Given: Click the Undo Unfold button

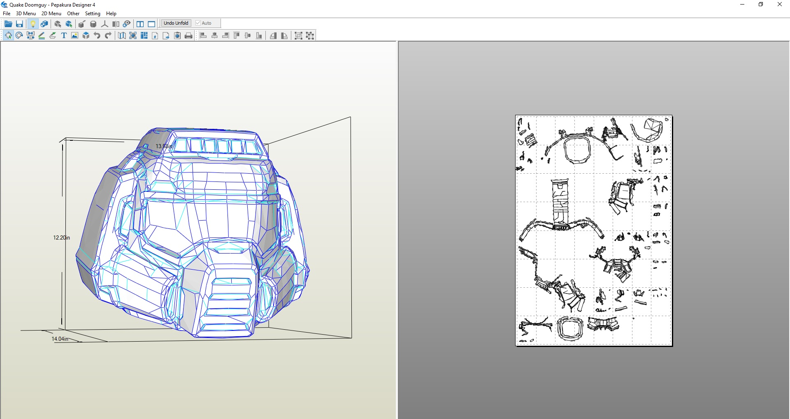Looking at the screenshot, I should point(176,23).
